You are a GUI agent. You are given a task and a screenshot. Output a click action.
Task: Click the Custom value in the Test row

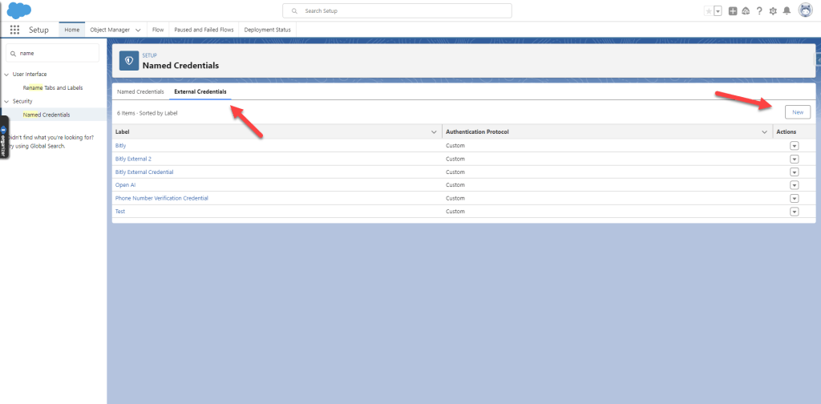455,212
